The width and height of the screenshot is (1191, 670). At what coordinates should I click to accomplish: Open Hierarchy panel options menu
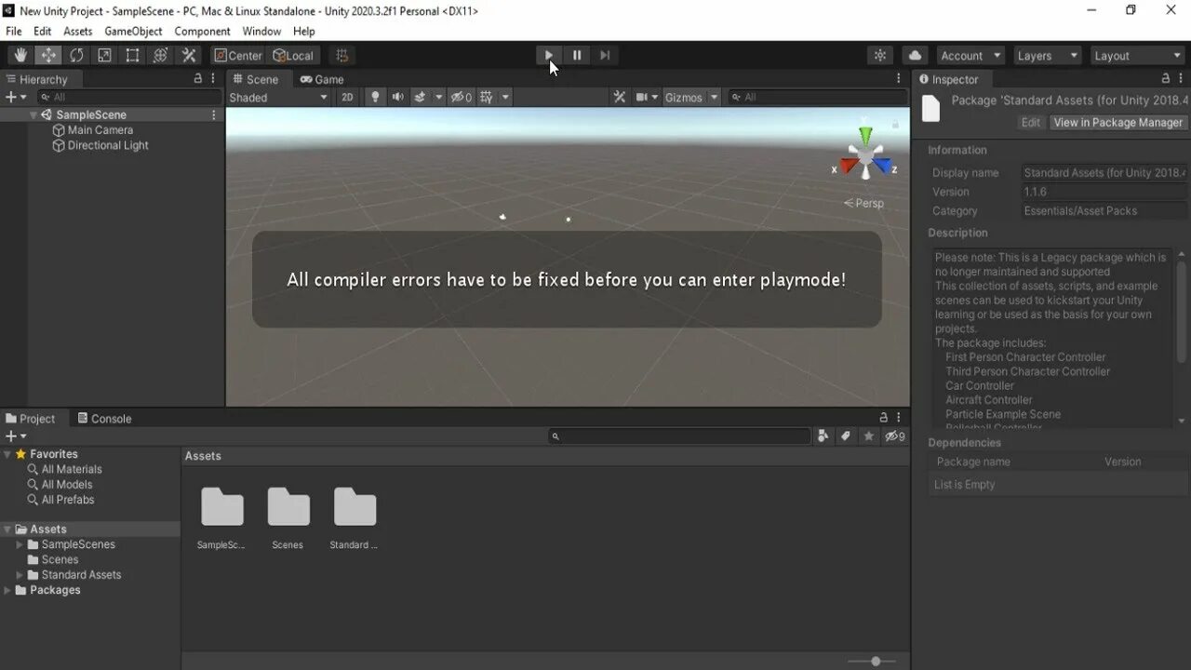[x=213, y=79]
